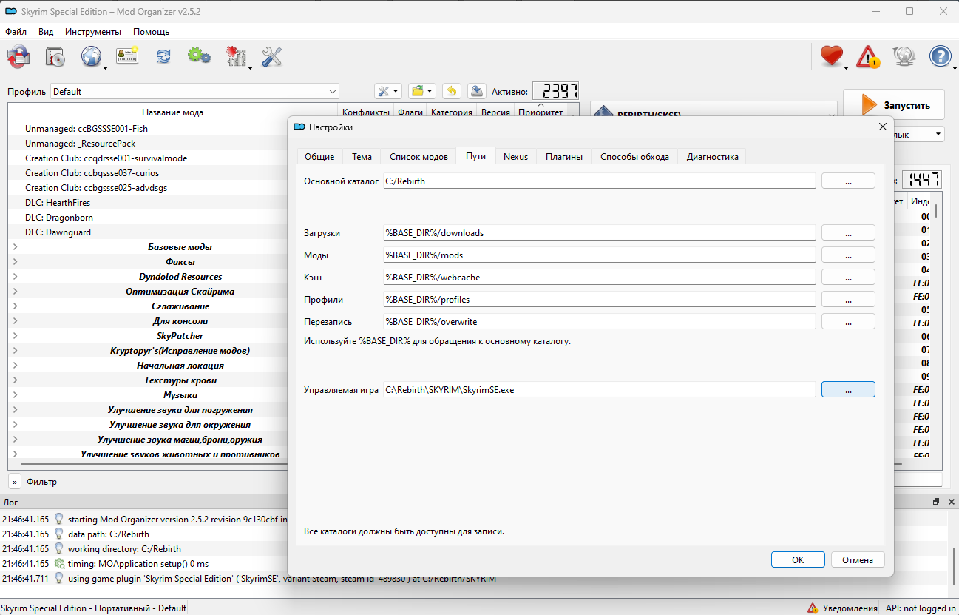Sort by the Категория column header
This screenshot has width=959, height=615.
(x=451, y=112)
